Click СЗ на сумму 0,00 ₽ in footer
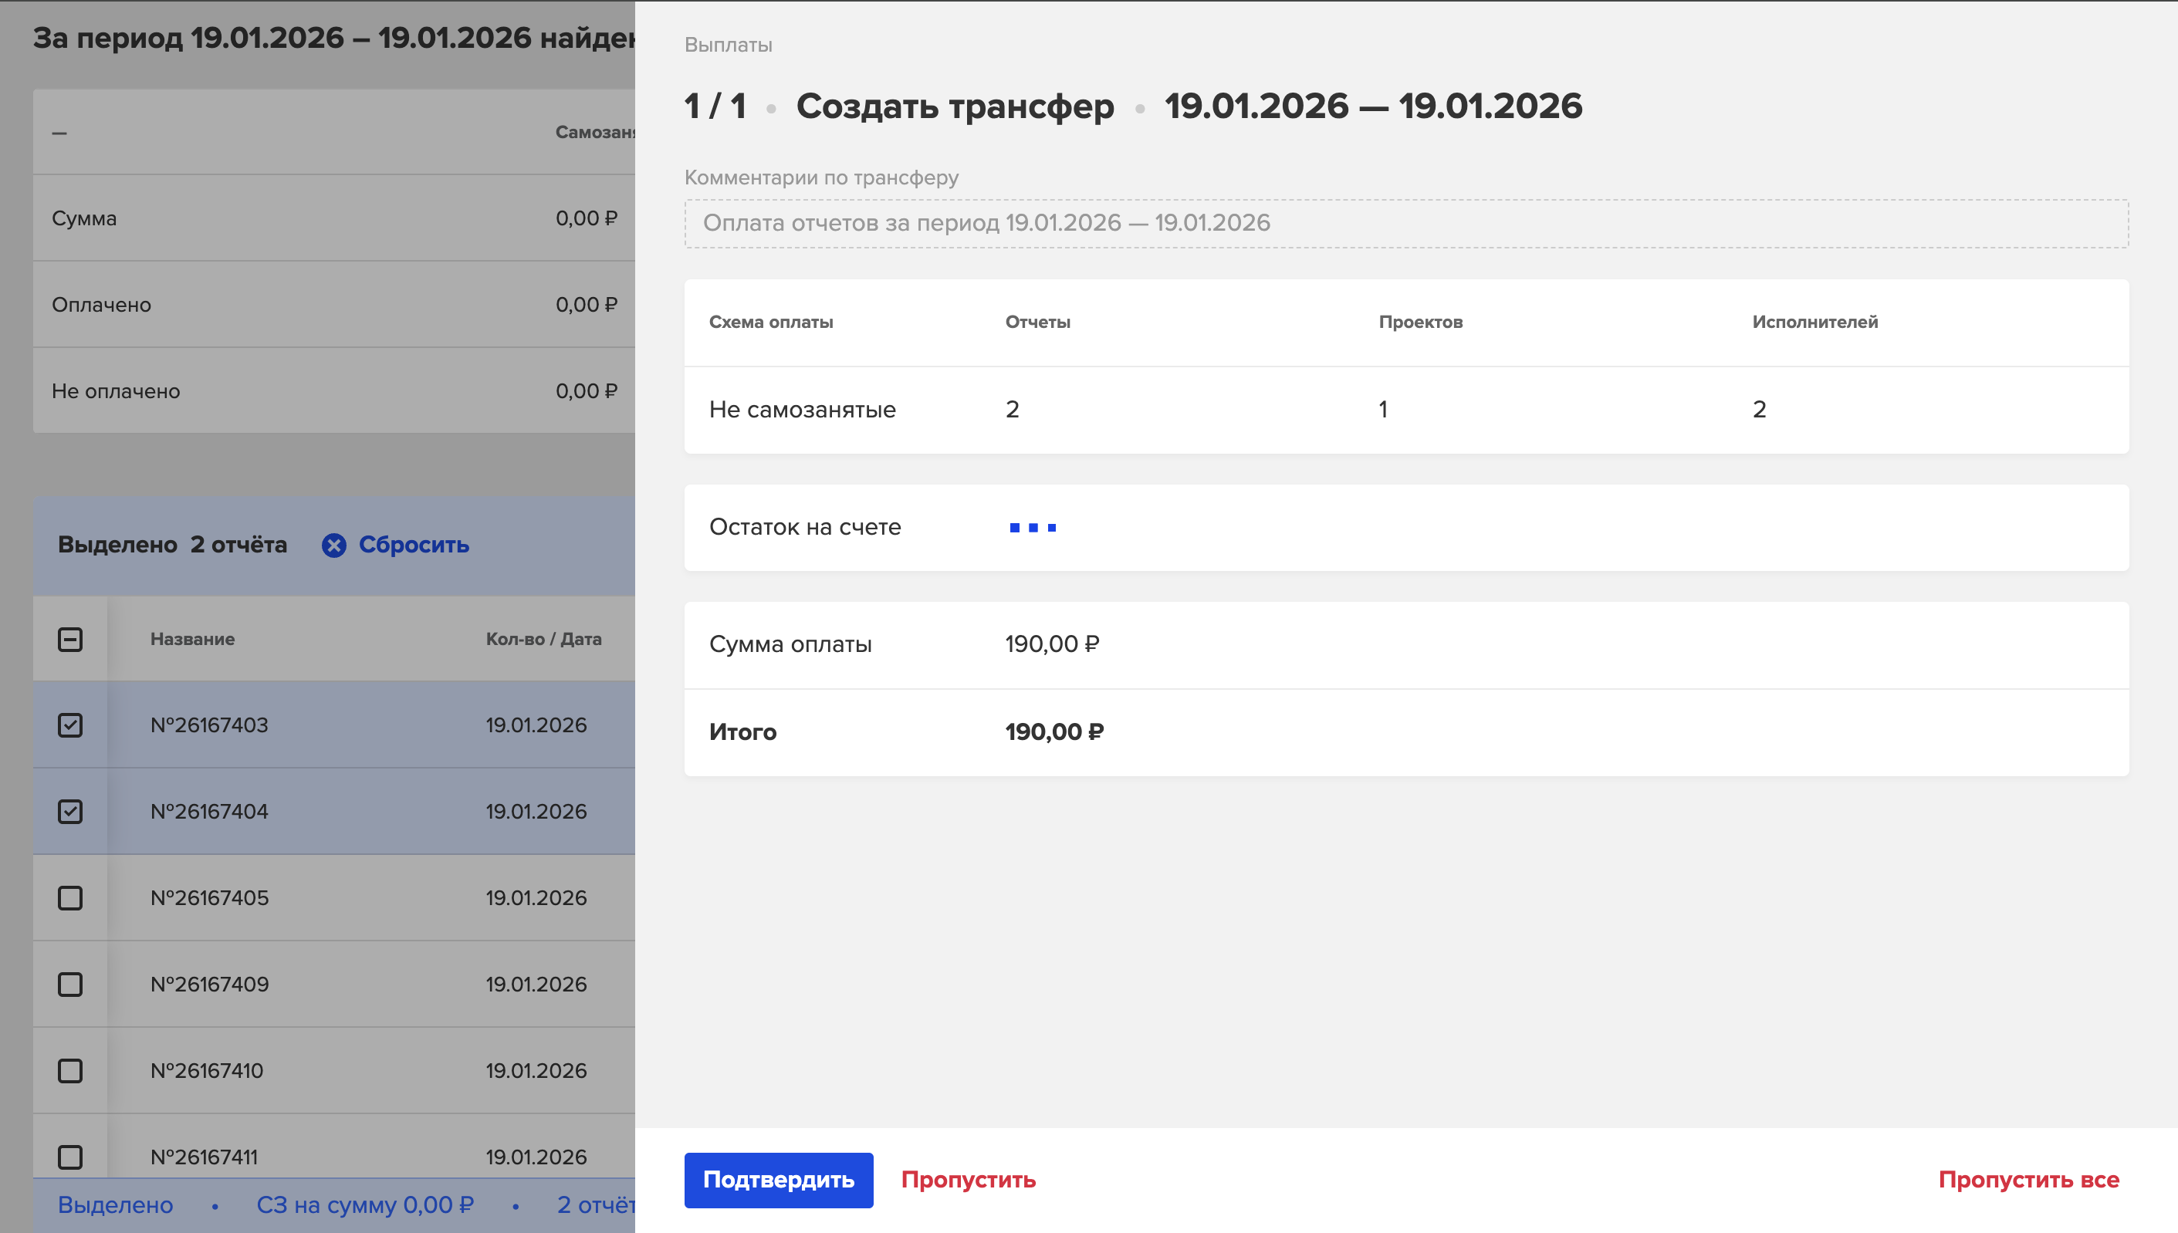The height and width of the screenshot is (1233, 2178). [365, 1205]
